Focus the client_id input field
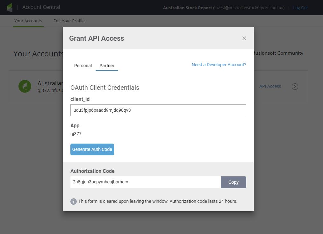This screenshot has width=323, height=234. coord(158,110)
